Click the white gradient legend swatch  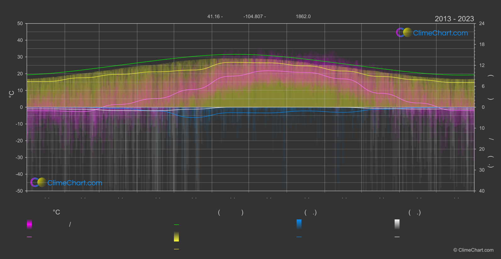point(397,224)
